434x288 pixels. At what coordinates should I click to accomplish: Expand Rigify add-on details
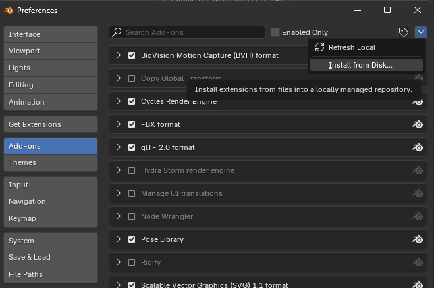119,262
